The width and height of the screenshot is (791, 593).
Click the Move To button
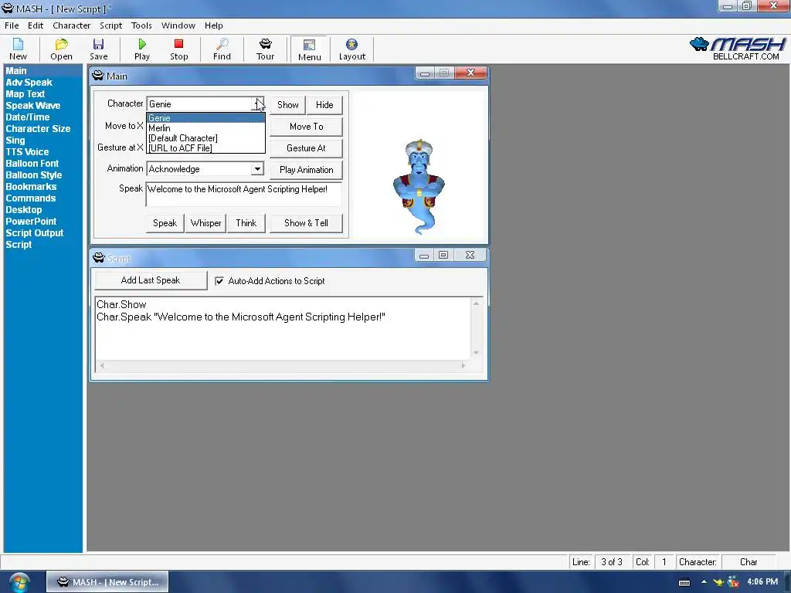(306, 127)
